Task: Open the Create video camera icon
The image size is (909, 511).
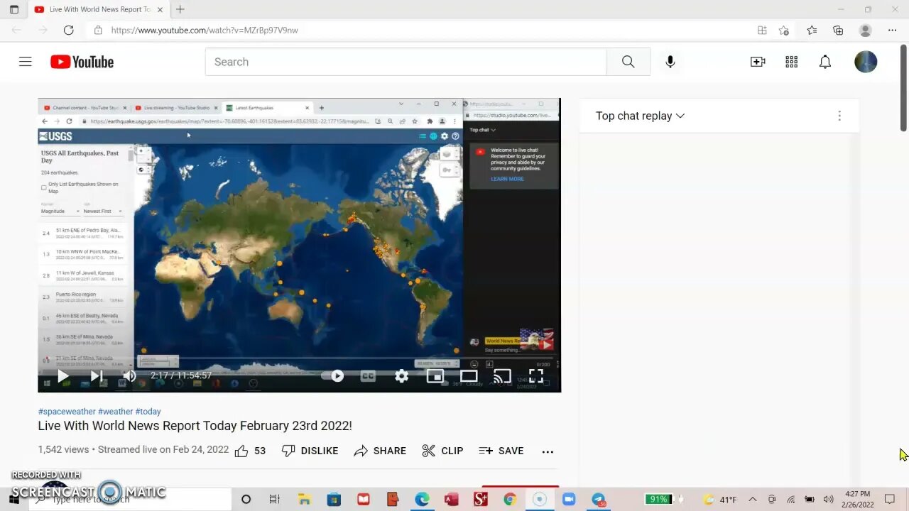Action: coord(758,62)
